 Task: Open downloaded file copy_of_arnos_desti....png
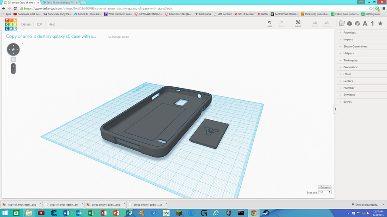point(20,204)
